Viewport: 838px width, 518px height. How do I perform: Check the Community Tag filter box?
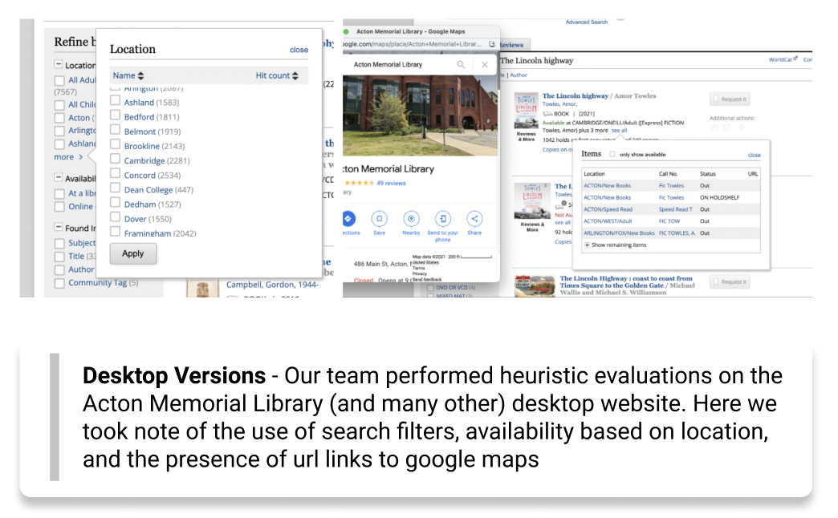pyautogui.click(x=59, y=283)
